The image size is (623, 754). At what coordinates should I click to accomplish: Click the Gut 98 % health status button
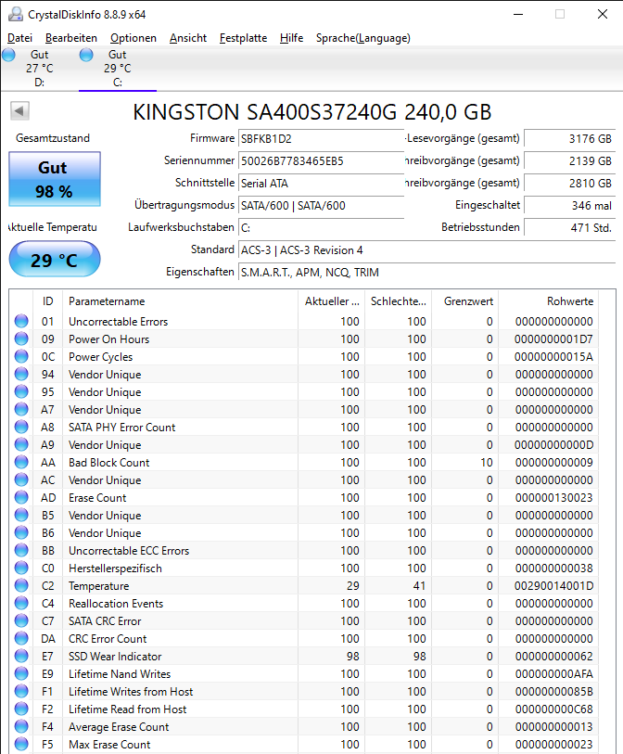(55, 179)
